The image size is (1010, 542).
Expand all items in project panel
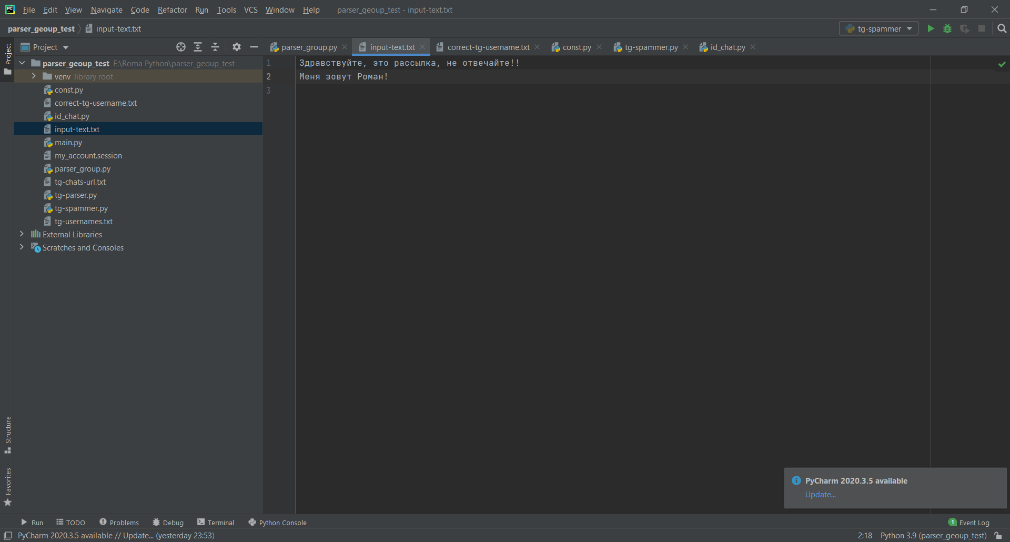(x=198, y=47)
